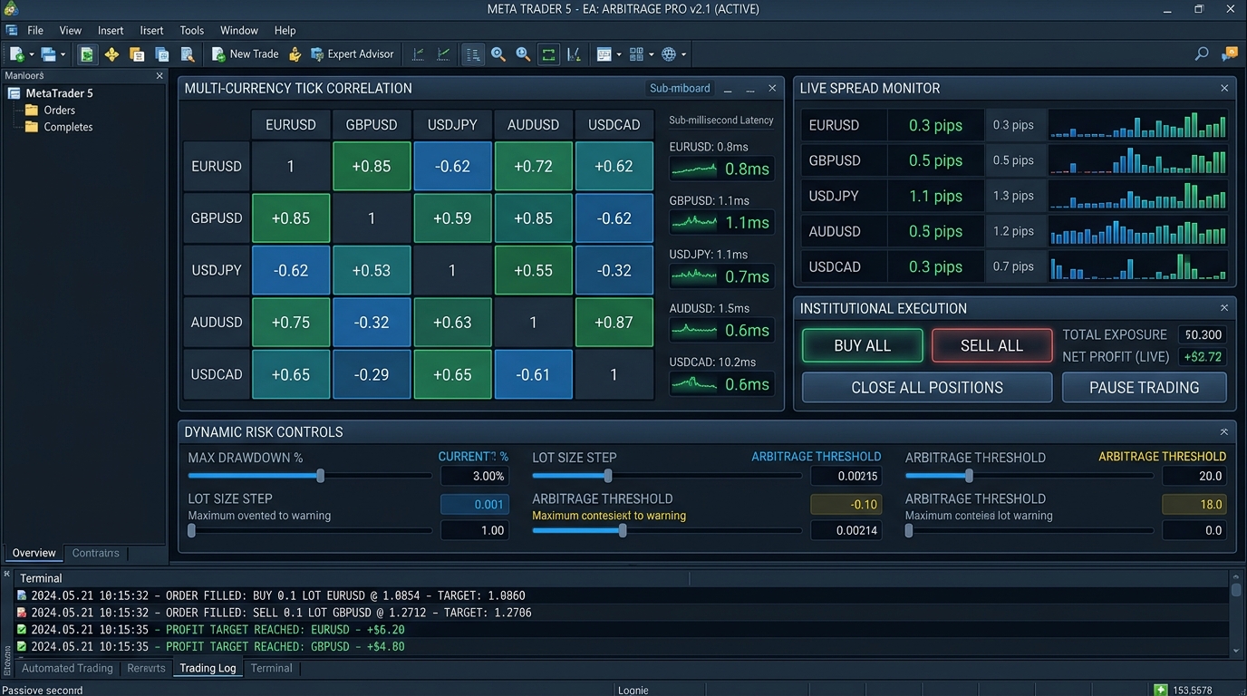Screen dimensions: 1247x696
Task: Open the orange notifications chat icon
Action: click(1230, 54)
